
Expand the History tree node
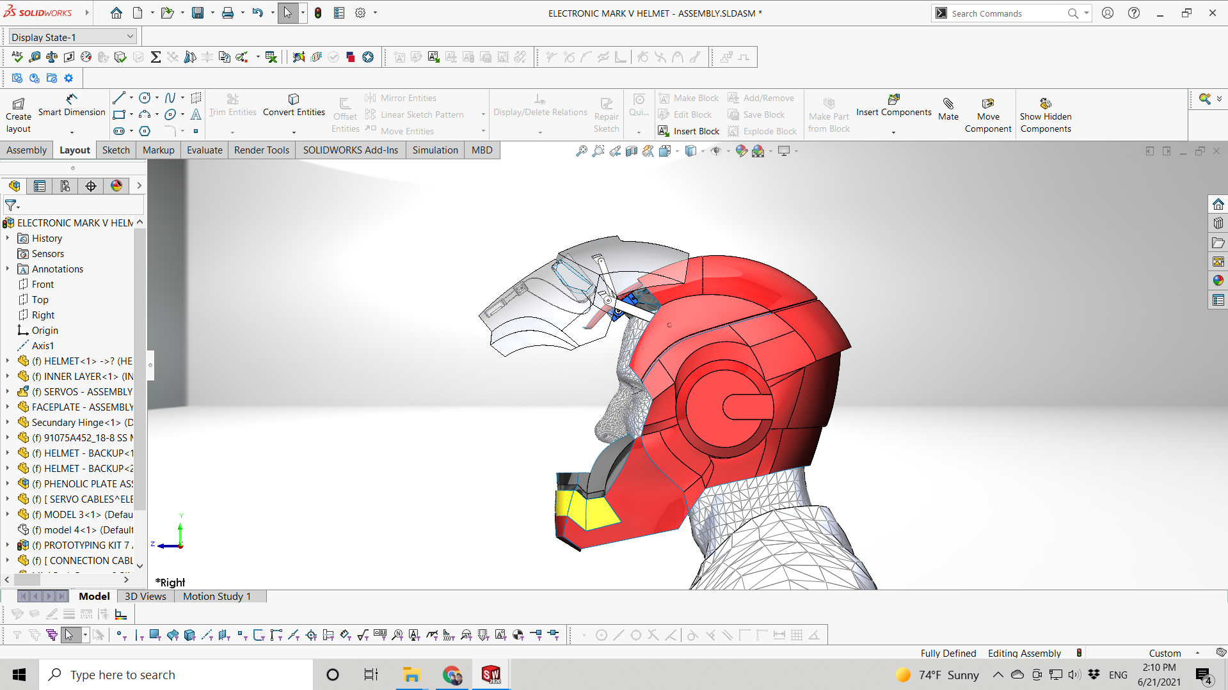(8, 239)
